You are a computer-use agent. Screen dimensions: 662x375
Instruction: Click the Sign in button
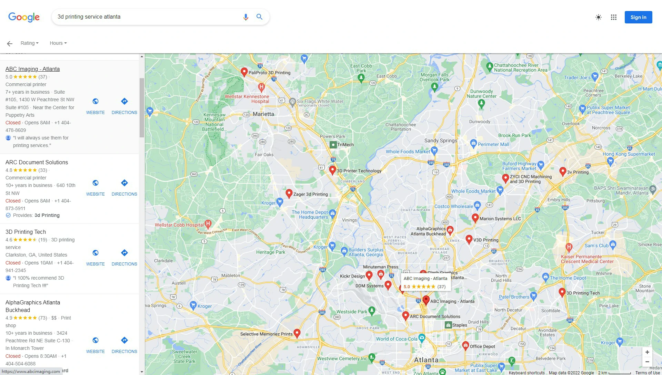pyautogui.click(x=638, y=17)
